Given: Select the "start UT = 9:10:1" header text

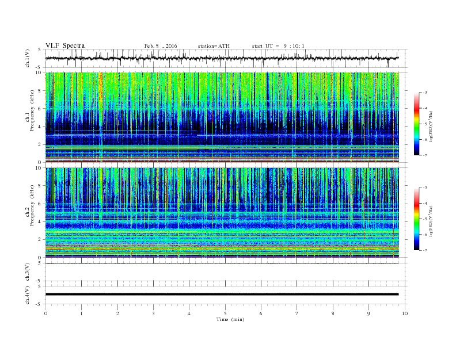Looking at the screenshot, I should coord(278,46).
